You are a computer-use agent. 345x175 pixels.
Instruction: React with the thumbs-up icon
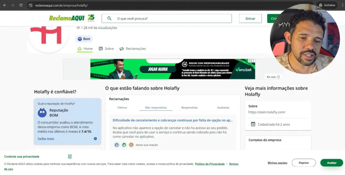pyautogui.click(x=117, y=145)
